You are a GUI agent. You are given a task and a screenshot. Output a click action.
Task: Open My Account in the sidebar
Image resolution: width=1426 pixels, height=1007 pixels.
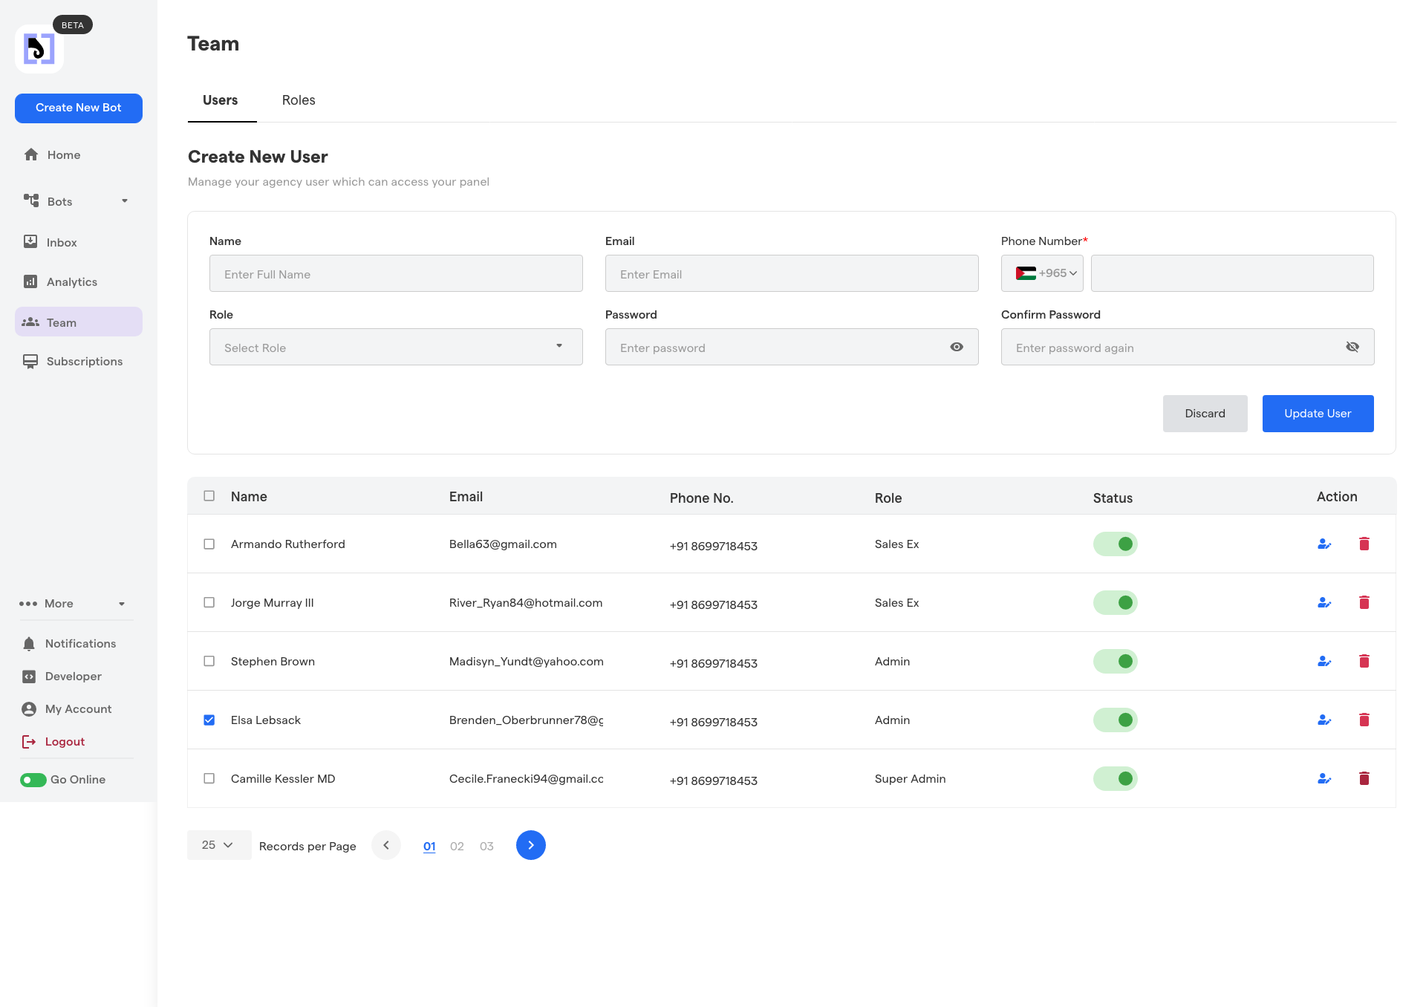point(78,709)
